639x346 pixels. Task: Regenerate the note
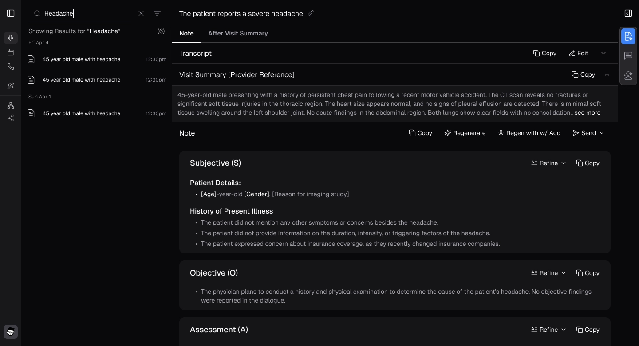point(465,133)
